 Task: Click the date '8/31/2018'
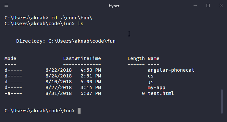click(59, 93)
